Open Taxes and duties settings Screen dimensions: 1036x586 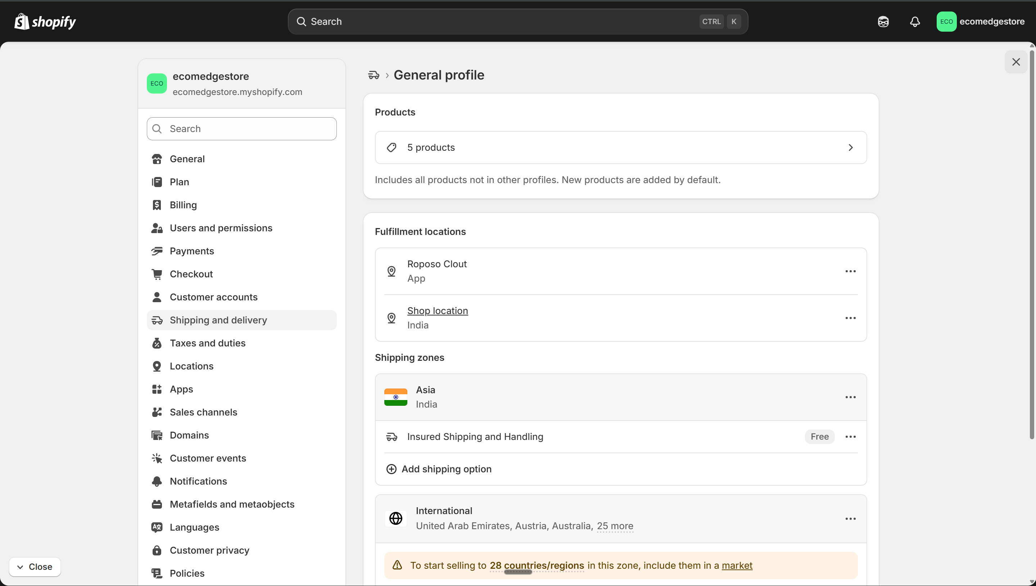[x=208, y=343]
